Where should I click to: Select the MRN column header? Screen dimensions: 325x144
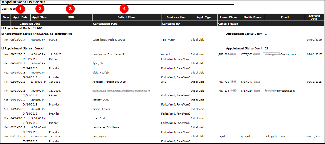tap(71, 17)
